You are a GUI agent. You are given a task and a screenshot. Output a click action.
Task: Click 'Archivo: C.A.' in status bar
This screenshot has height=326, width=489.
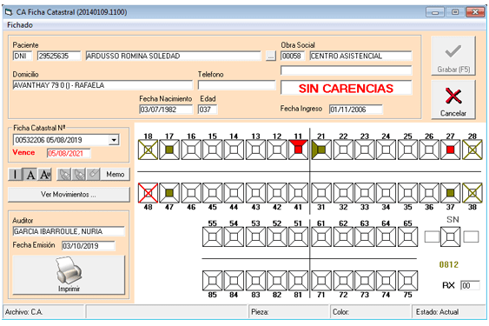pyautogui.click(x=24, y=312)
